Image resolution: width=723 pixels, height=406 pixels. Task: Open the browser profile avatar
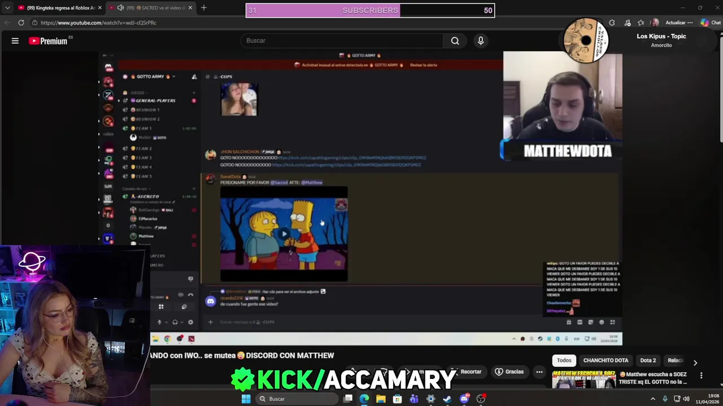click(x=655, y=23)
